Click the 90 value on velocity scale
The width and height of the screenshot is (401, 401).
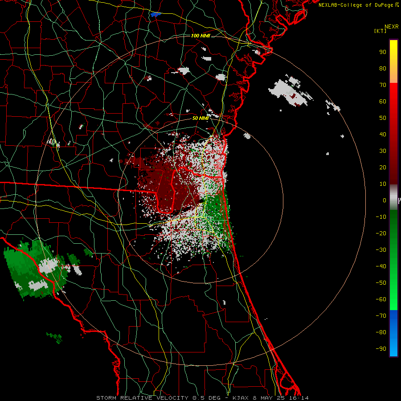[x=383, y=52]
